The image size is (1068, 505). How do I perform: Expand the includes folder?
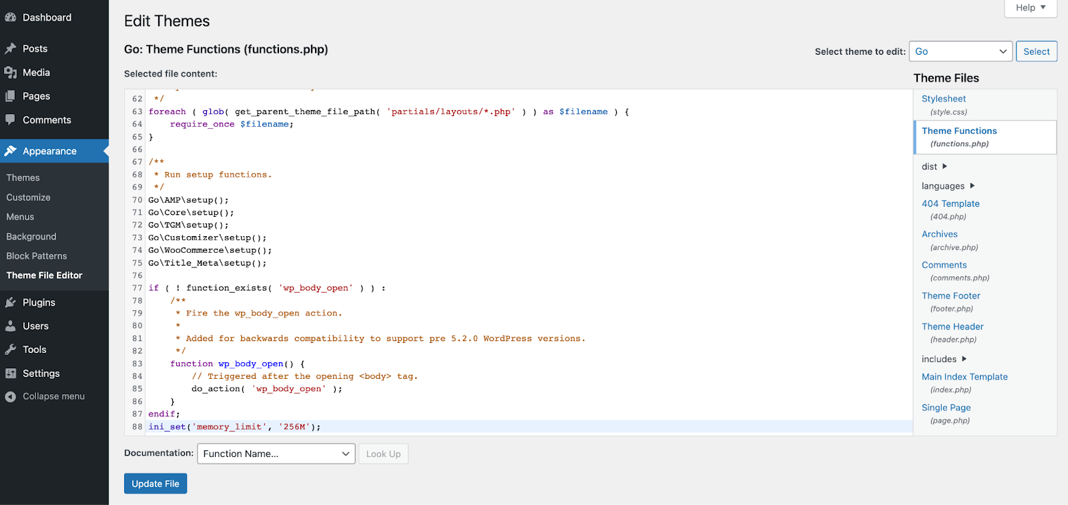click(944, 359)
